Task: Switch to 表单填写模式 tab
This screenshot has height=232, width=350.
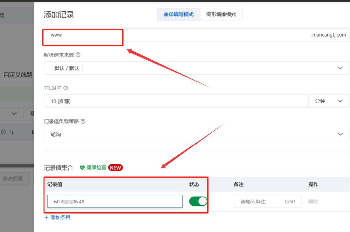Action: point(178,15)
